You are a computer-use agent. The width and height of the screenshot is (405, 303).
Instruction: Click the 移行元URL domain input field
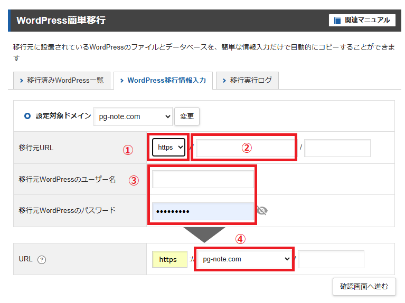tap(245, 148)
